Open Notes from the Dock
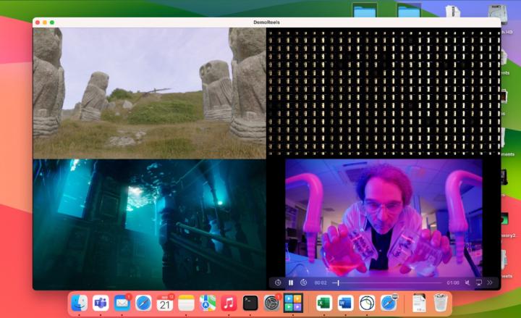This screenshot has height=318, width=521. pos(186,303)
